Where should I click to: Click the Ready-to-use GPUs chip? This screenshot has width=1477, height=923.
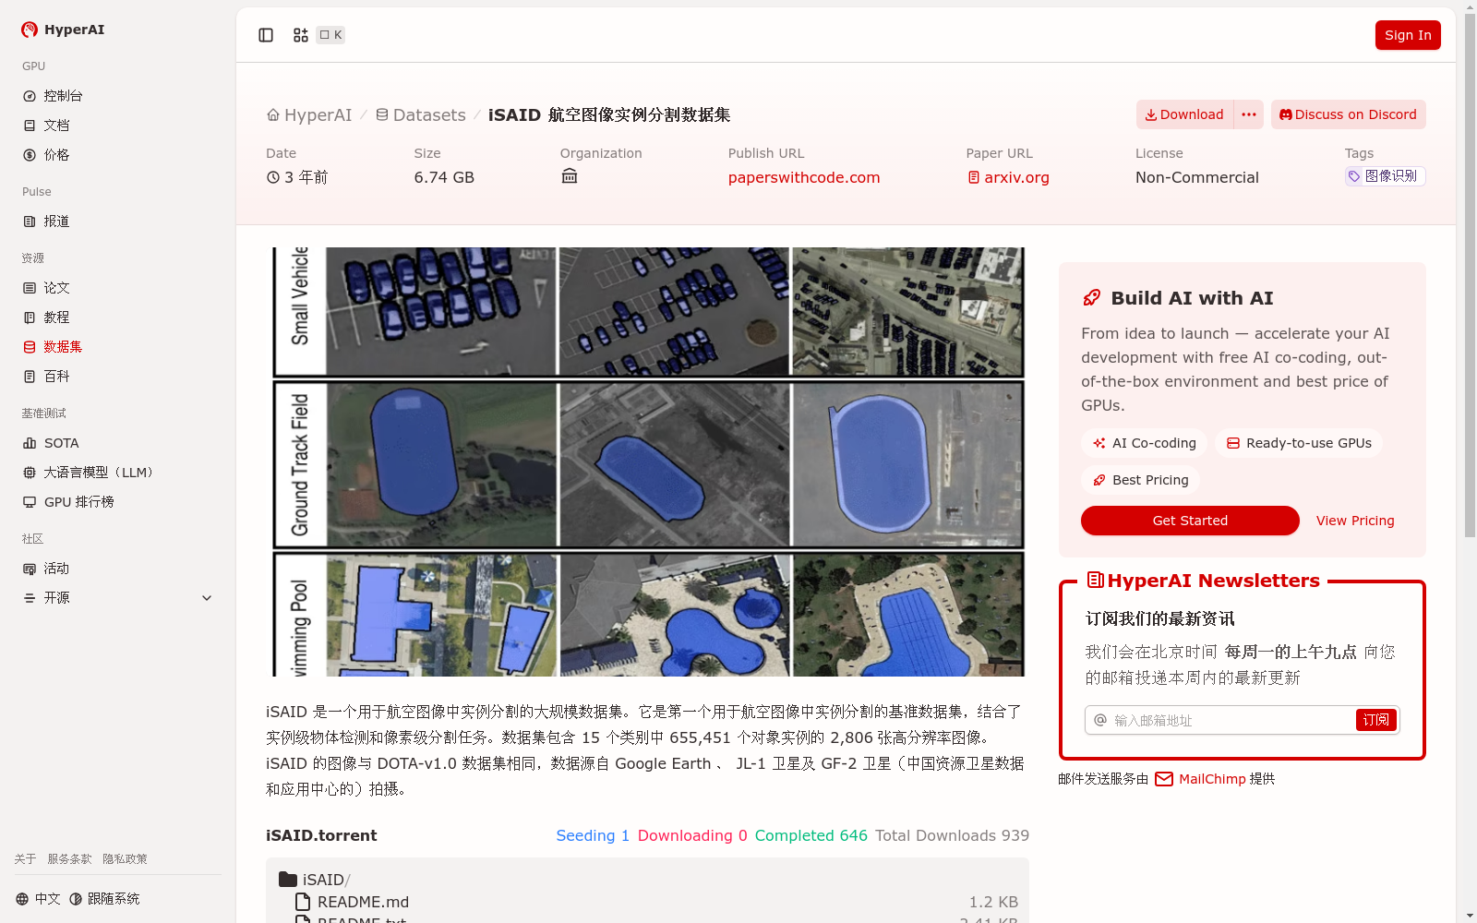tap(1299, 443)
